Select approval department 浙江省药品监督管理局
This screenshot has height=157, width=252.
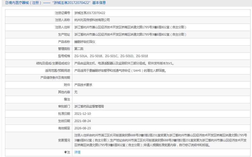pos(89,106)
